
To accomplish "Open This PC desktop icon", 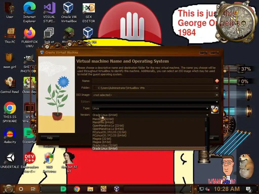I will (x=10, y=35).
